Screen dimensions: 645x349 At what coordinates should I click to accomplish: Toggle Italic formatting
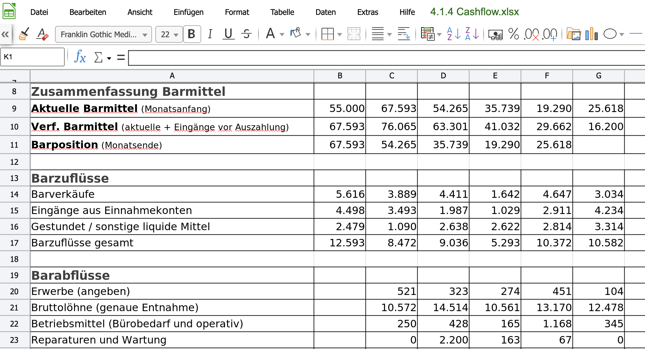210,34
